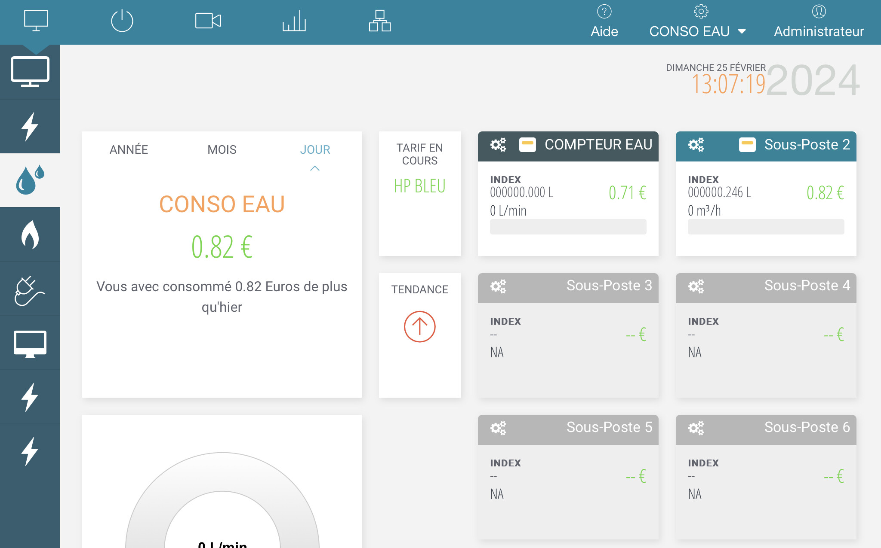
Task: Click the Sous-Poste 5 header title
Action: click(609, 427)
